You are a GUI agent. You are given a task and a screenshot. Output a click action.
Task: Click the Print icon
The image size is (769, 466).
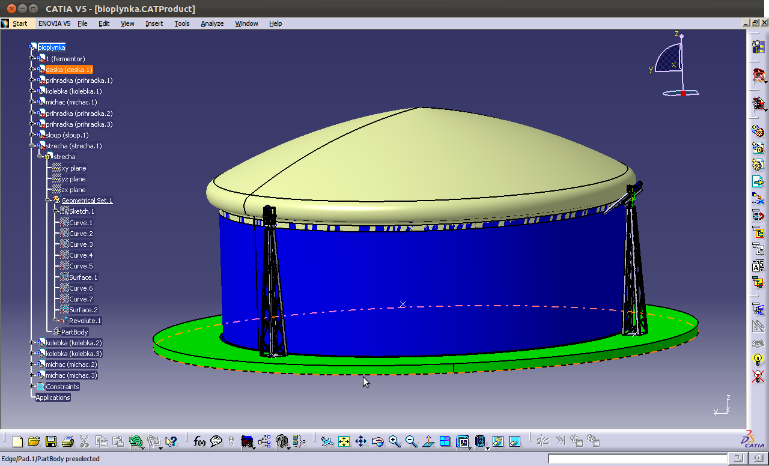click(68, 442)
